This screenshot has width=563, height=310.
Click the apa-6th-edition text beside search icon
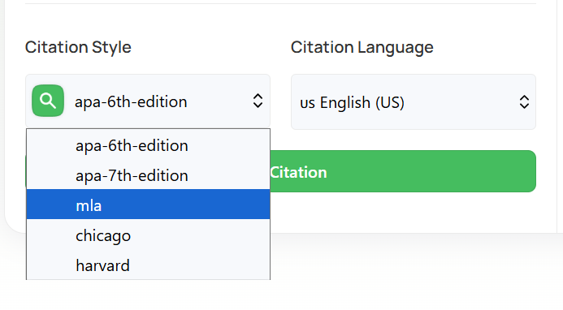(131, 102)
